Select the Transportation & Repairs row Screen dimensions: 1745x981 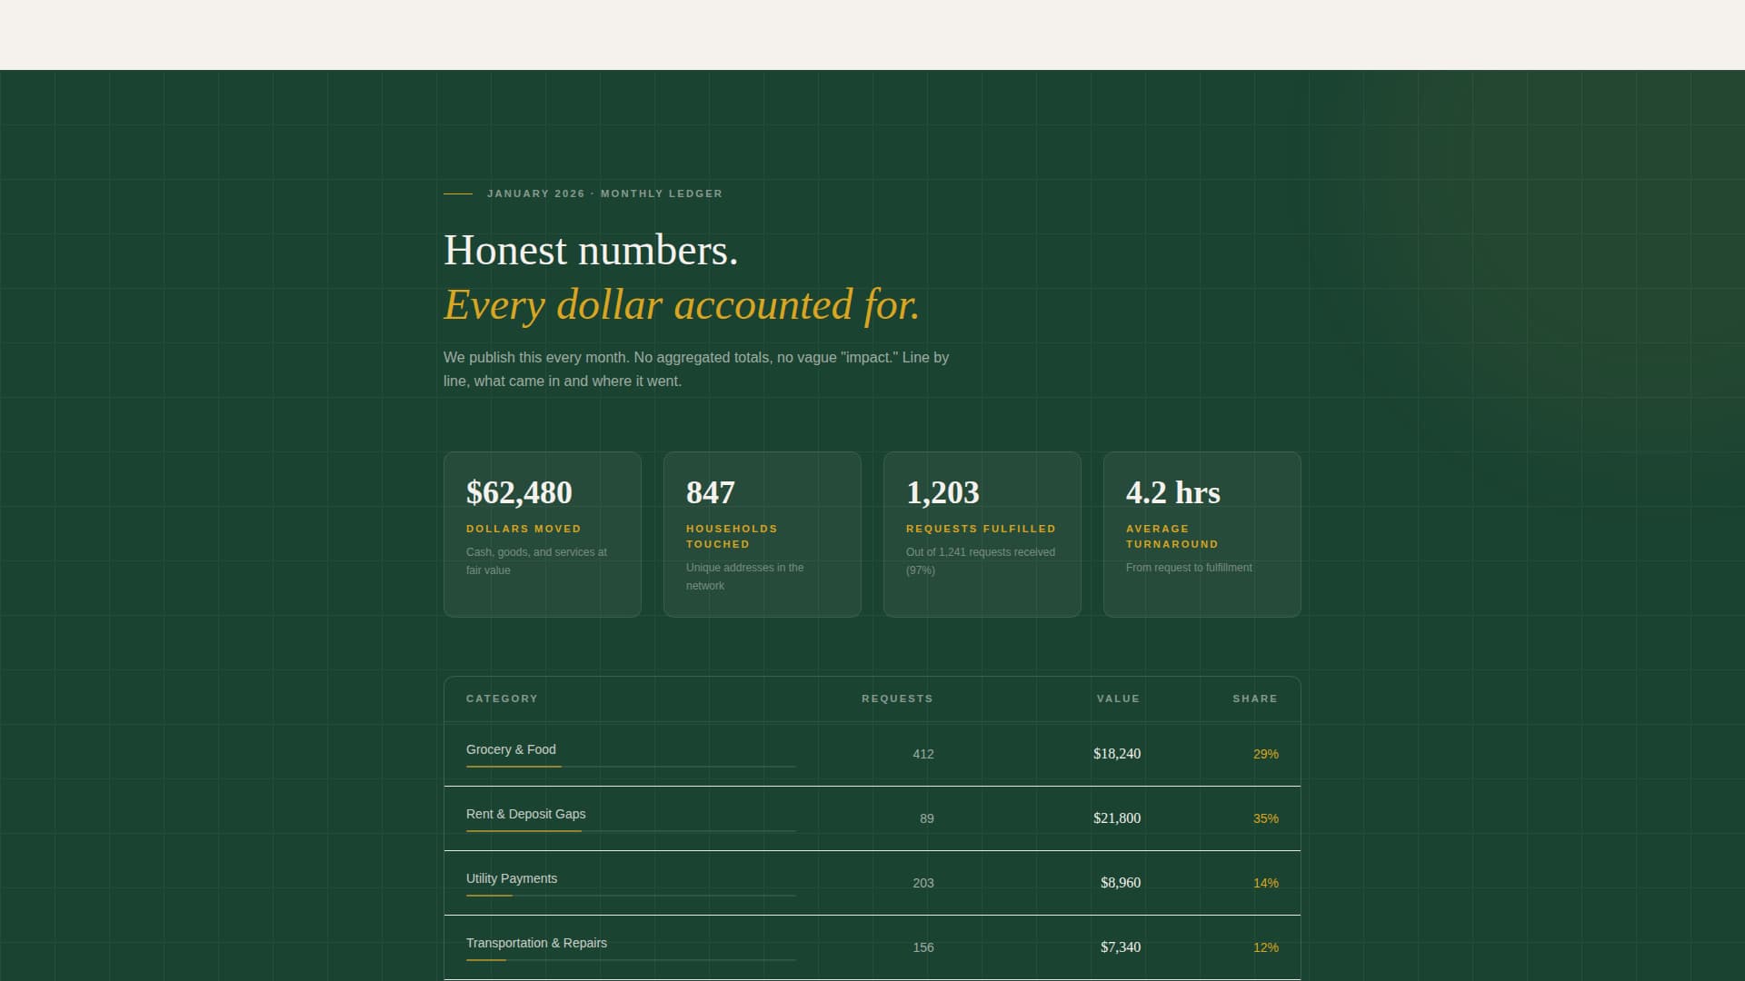pos(871,946)
